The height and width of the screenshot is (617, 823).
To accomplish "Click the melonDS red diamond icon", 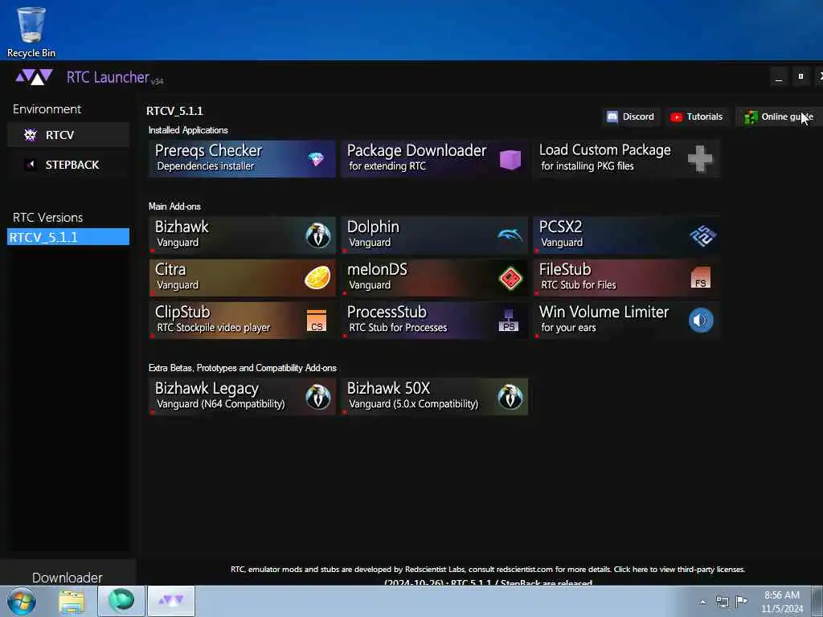I will click(x=510, y=278).
